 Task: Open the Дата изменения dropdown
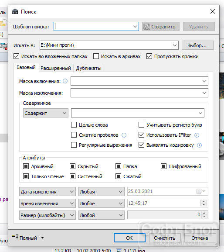tap(48, 192)
